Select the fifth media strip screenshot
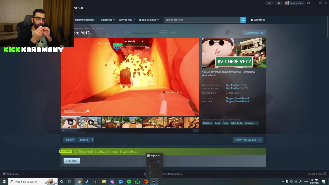Image resolution: width=329 pixels, height=185 pixels. point(153,122)
